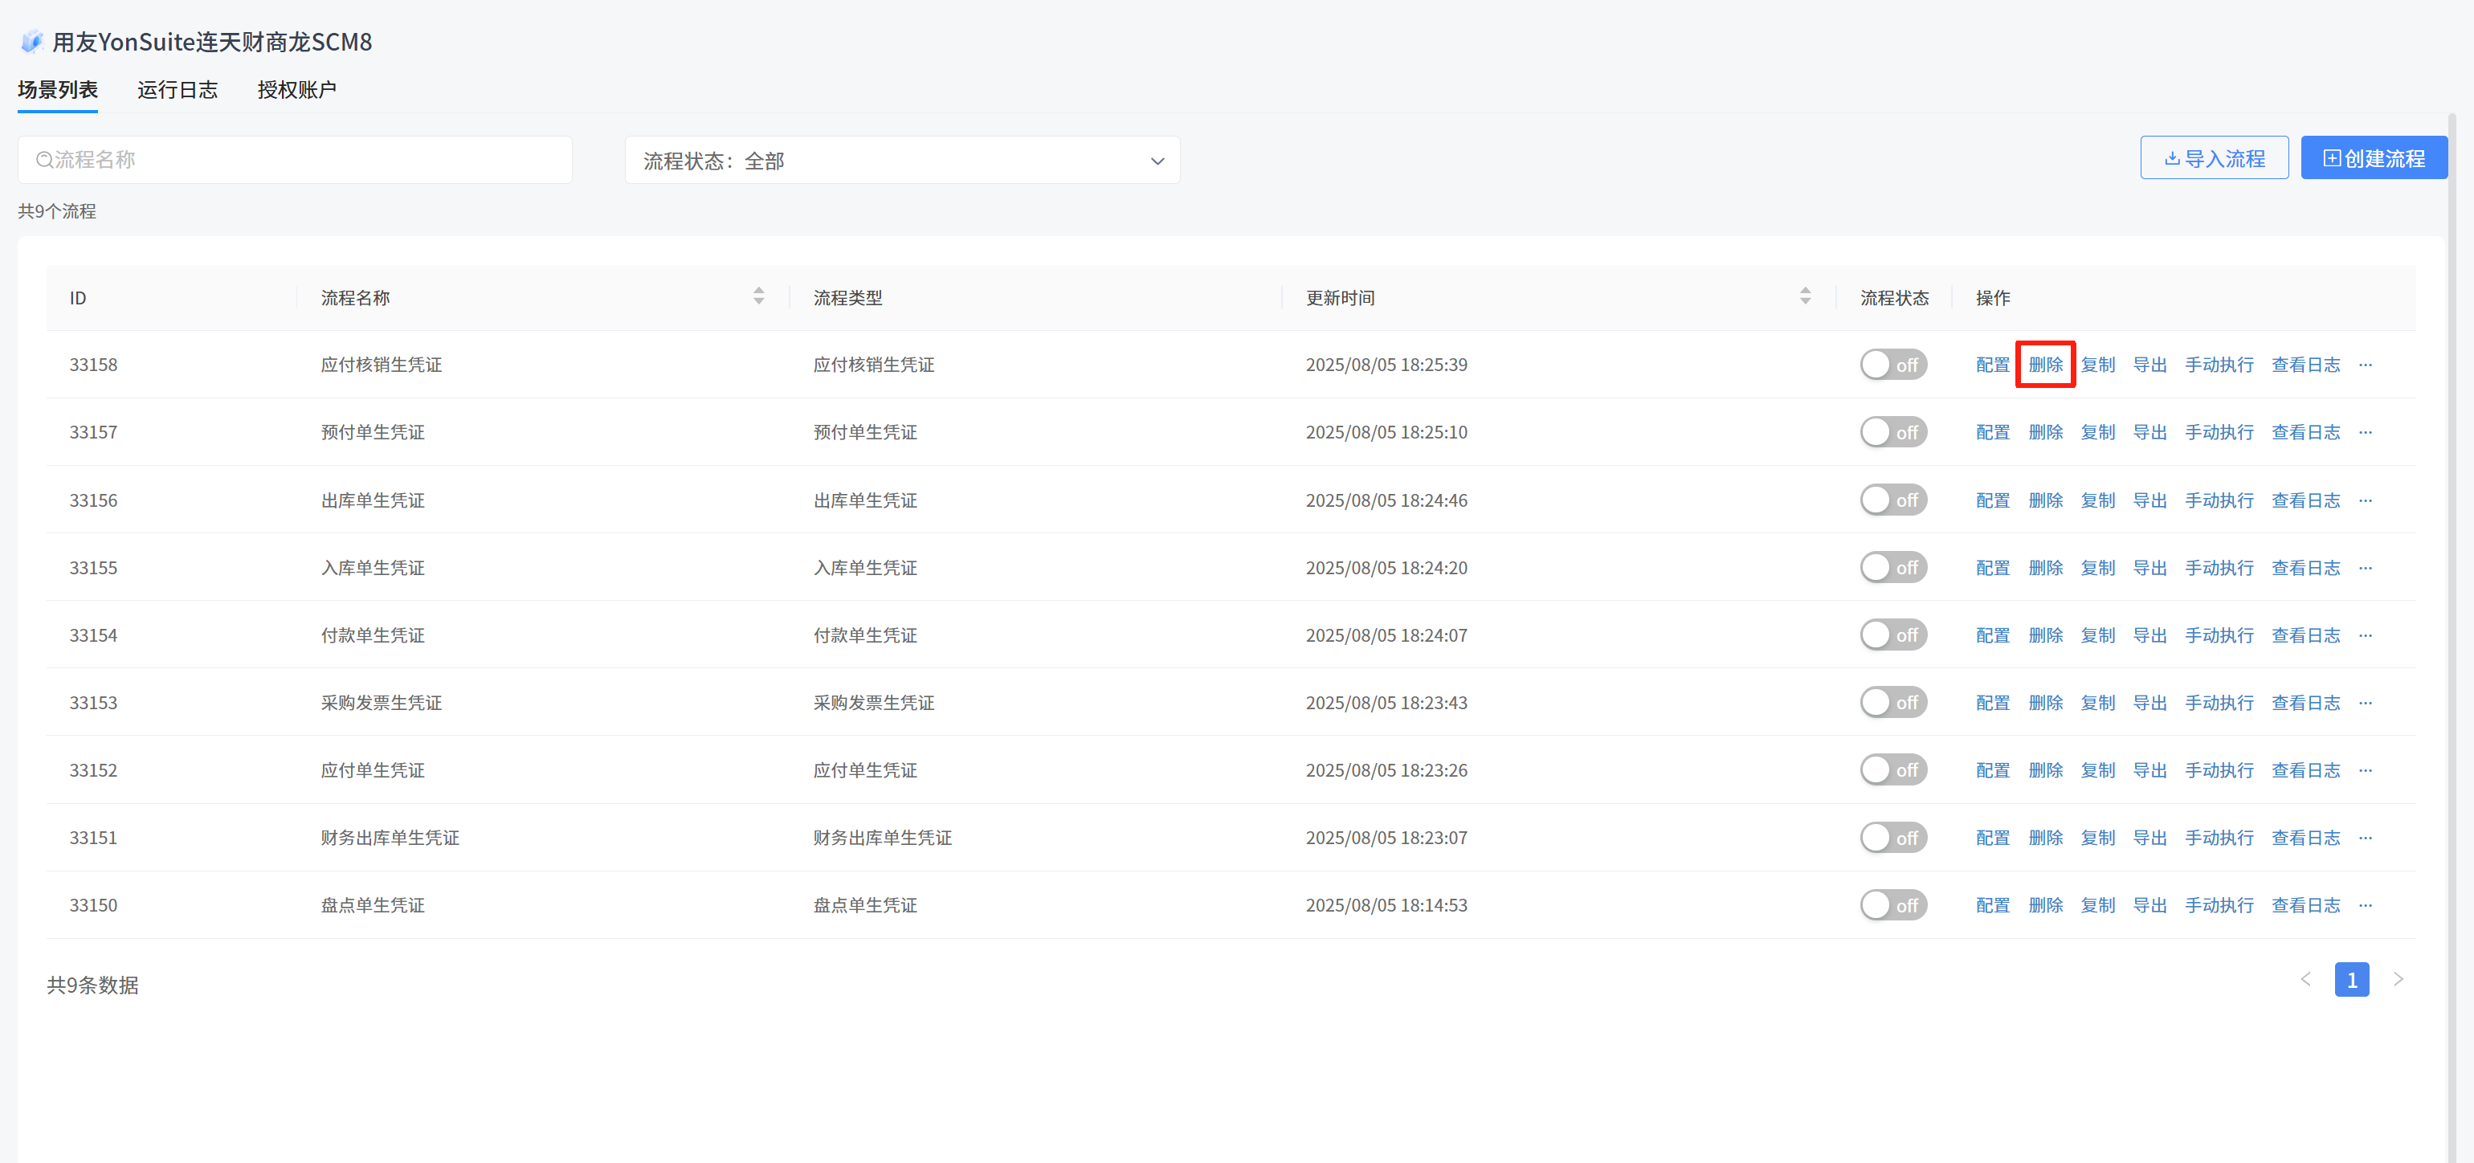
Task: Open the 授权账户 tab
Action: pyautogui.click(x=296, y=90)
